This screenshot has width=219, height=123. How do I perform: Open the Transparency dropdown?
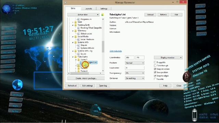tap(134, 73)
